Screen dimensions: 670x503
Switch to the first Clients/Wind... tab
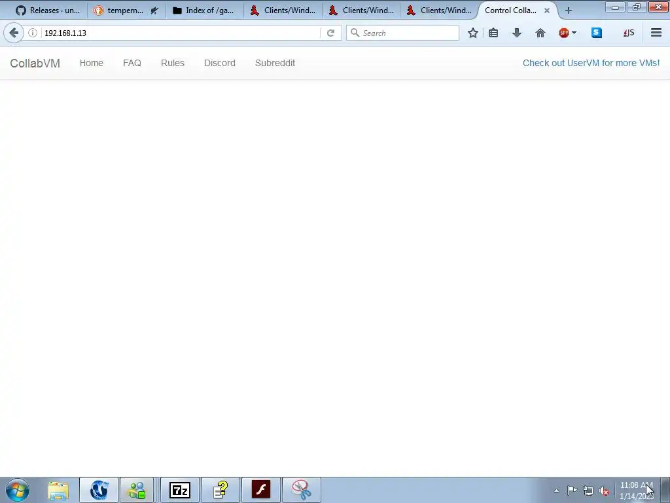tap(283, 10)
